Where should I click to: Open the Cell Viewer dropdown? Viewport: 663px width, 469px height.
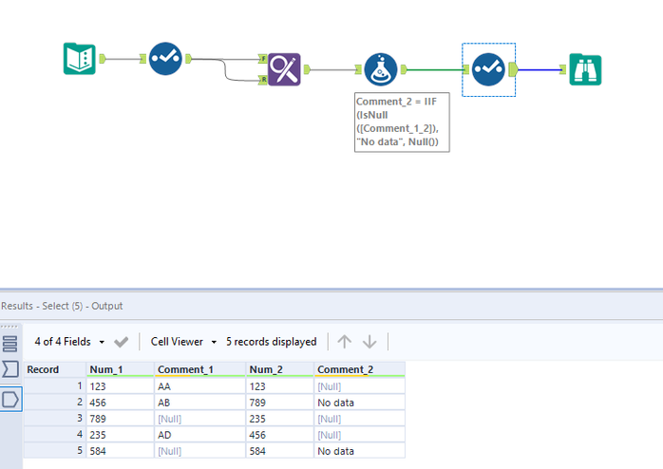click(x=183, y=342)
